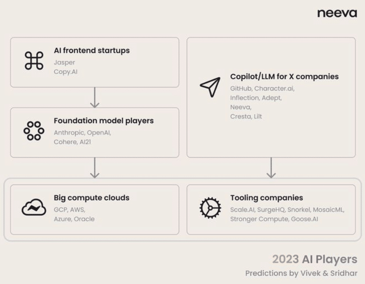This screenshot has height=284, width=365.
Task: Click the Big compute clouds heading
Action: pyautogui.click(x=91, y=198)
